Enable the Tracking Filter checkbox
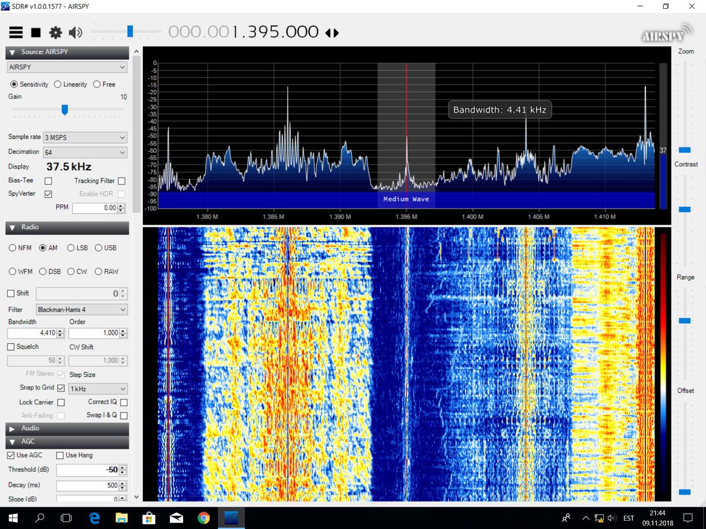Image resolution: width=706 pixels, height=529 pixels. (x=122, y=181)
